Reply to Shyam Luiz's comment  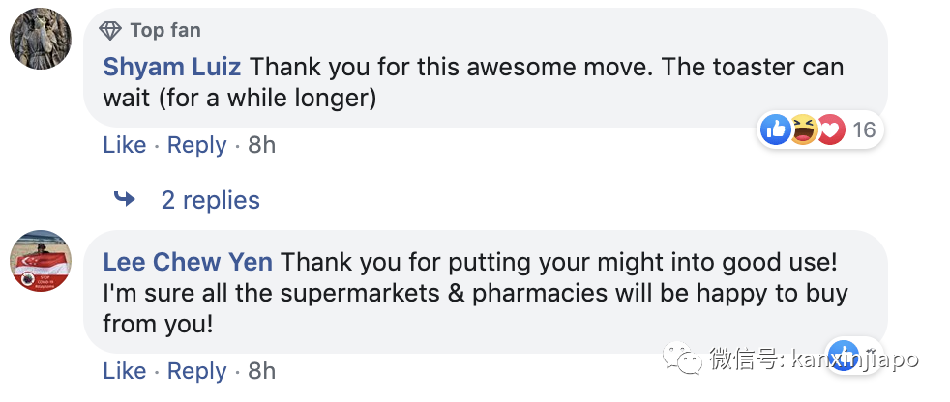[x=196, y=145]
